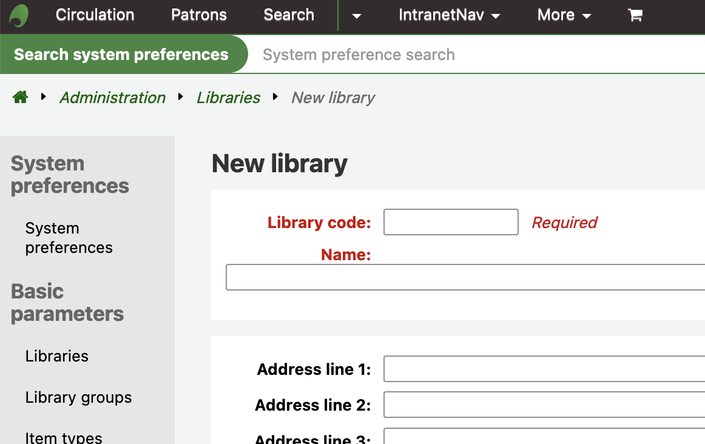This screenshot has height=444, width=705.
Task: Open Circulation from the top navigation
Action: (x=95, y=15)
